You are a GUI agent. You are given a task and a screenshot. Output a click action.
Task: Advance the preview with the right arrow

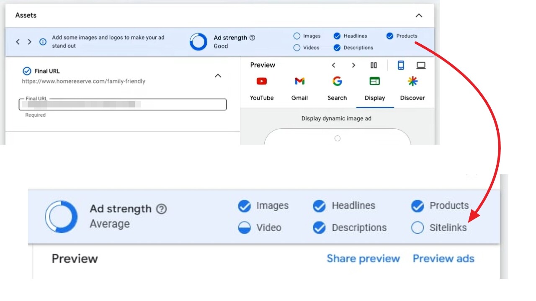[x=353, y=65]
